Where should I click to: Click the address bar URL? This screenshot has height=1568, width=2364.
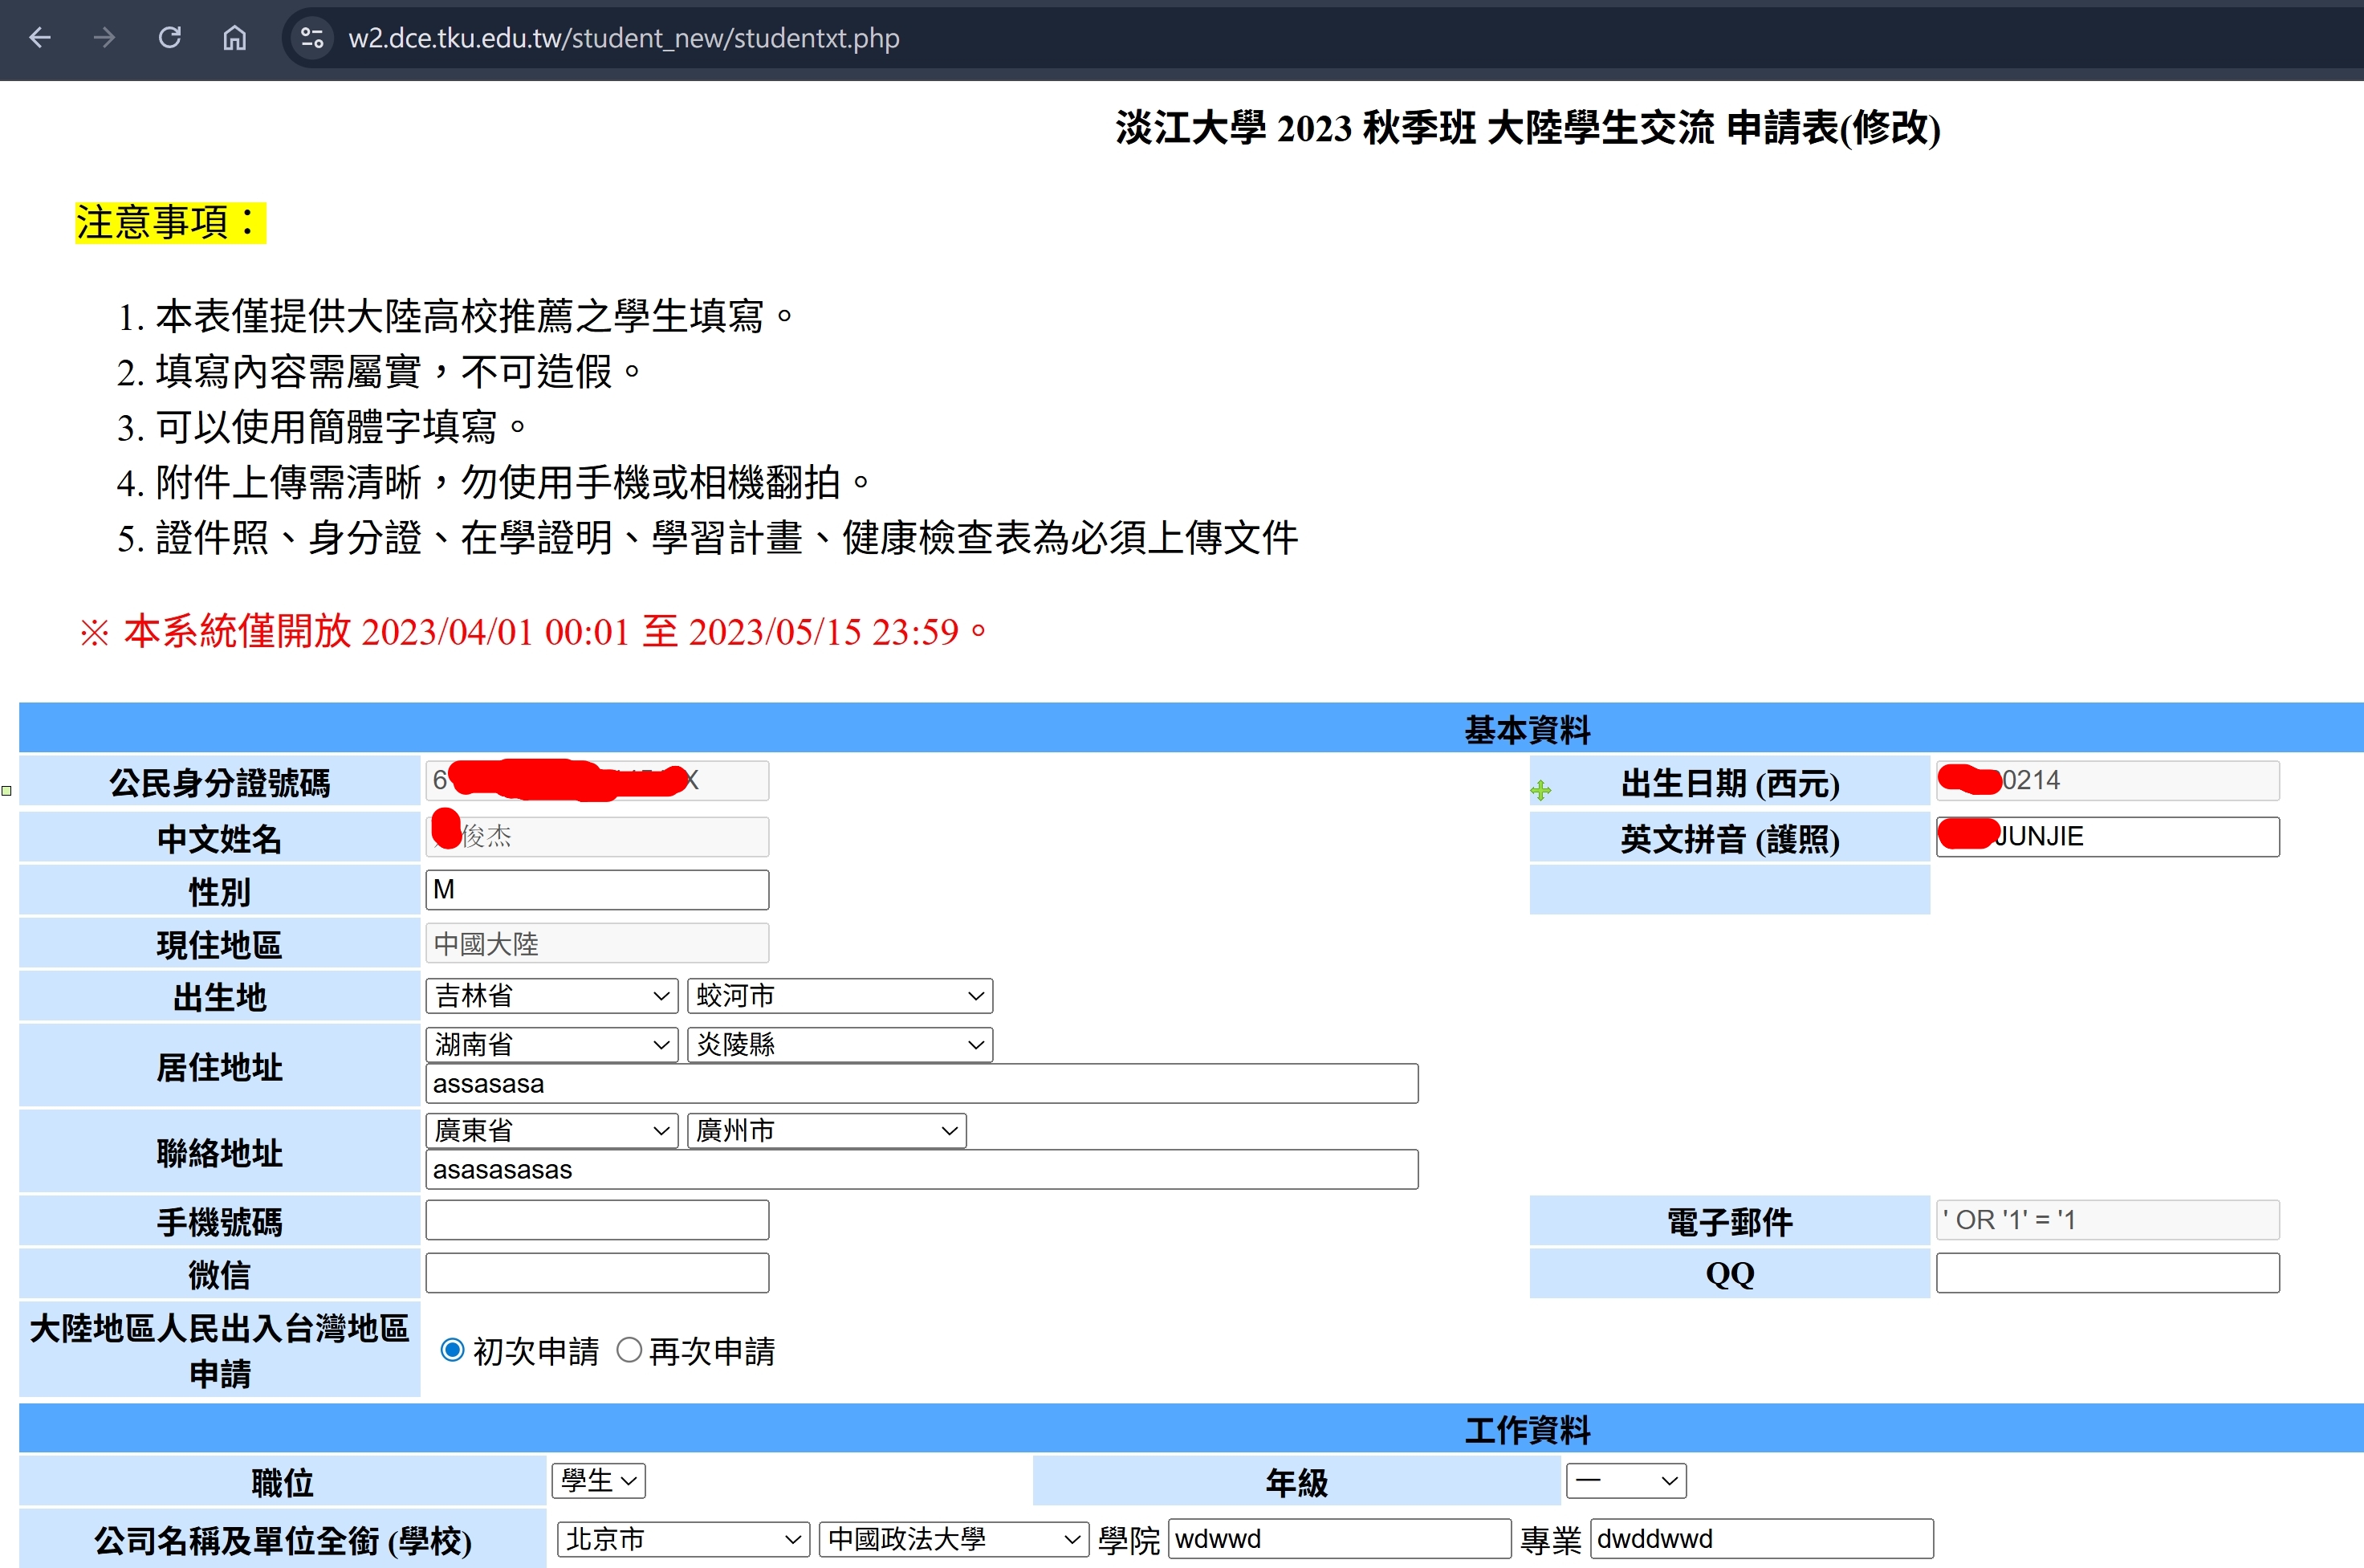[x=624, y=38]
